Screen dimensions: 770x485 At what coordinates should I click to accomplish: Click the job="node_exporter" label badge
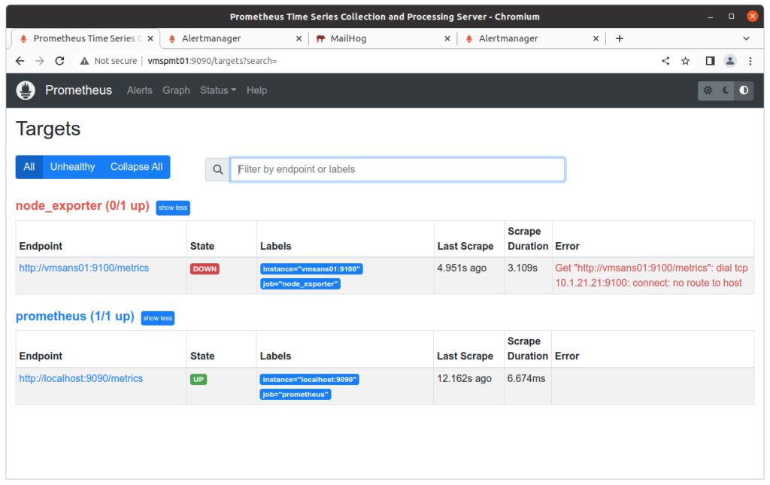[300, 283]
